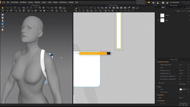This screenshot has height=107, width=190.
Task: Click the highlighted blue icon in the 3D sidebar
Action: (x=3, y=24)
